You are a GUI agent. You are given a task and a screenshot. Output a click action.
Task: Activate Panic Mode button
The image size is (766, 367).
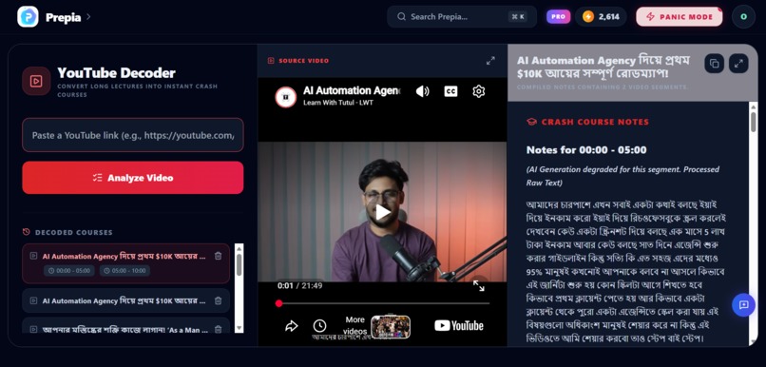(x=680, y=16)
